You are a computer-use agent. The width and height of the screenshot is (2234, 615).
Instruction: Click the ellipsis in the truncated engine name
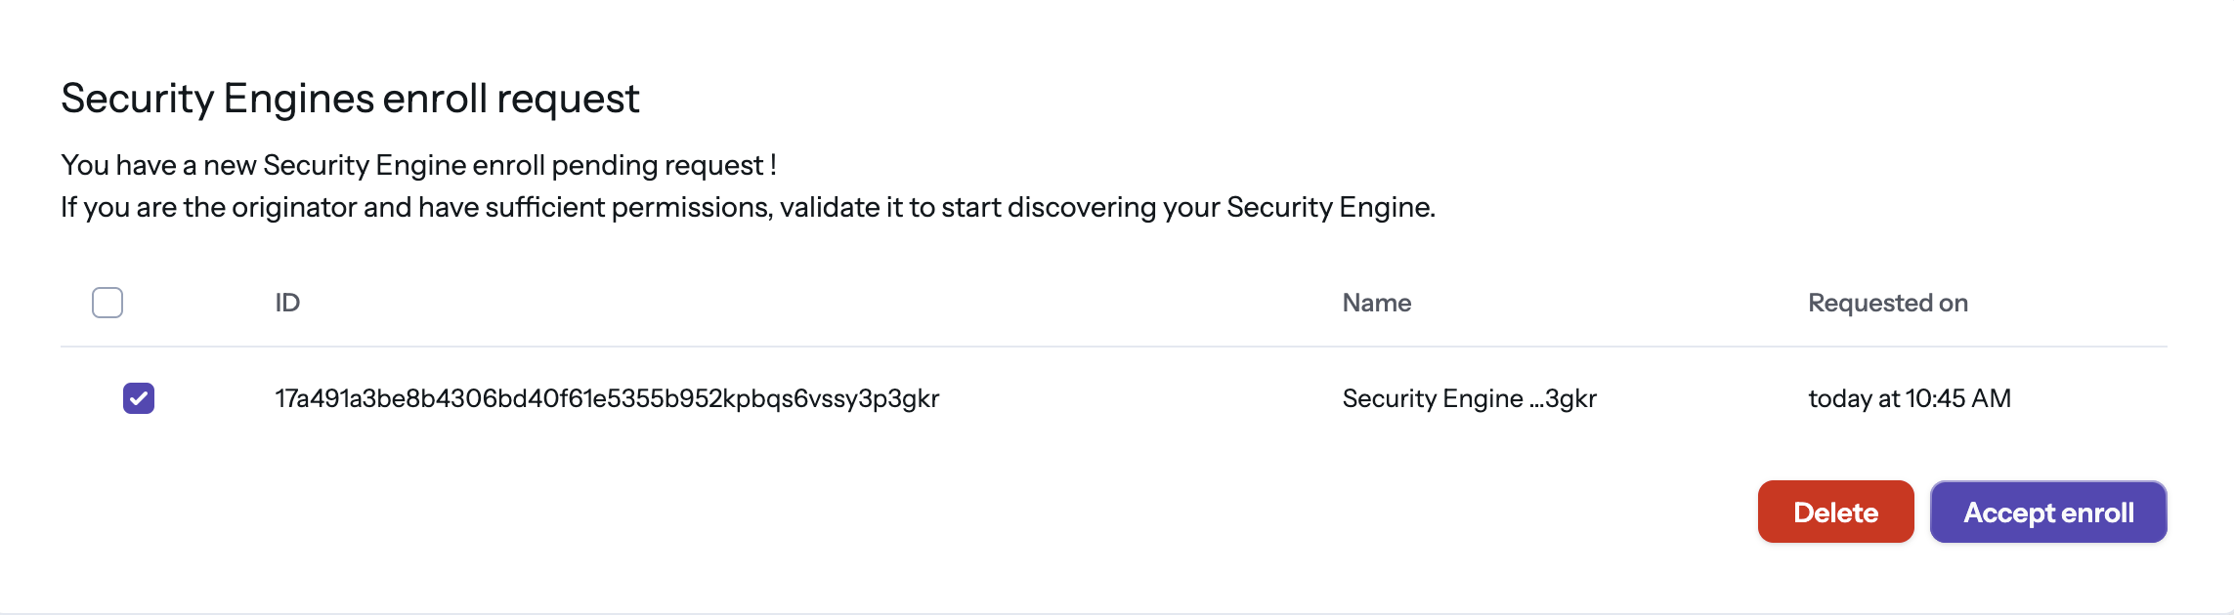1536,400
